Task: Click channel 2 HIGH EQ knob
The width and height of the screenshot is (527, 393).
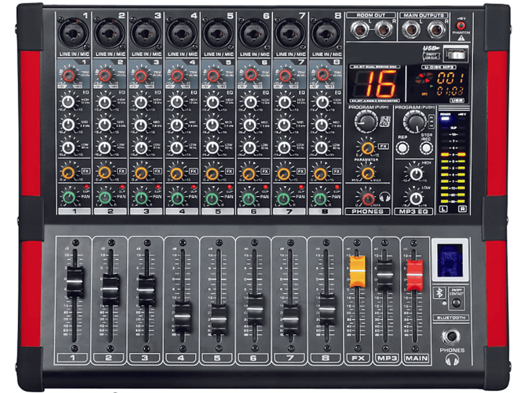Action: pyautogui.click(x=105, y=102)
